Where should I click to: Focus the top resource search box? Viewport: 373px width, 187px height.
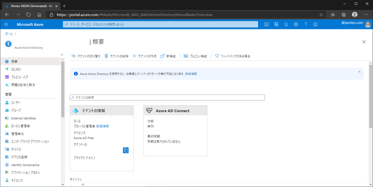(160, 24)
